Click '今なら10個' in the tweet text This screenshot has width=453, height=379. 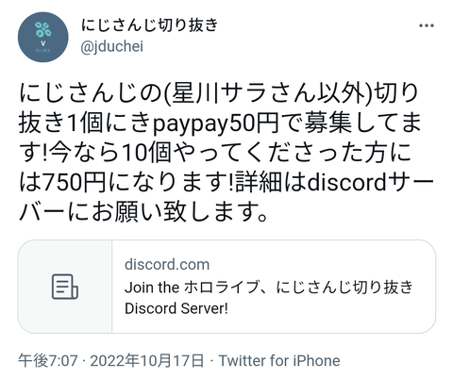coord(110,153)
